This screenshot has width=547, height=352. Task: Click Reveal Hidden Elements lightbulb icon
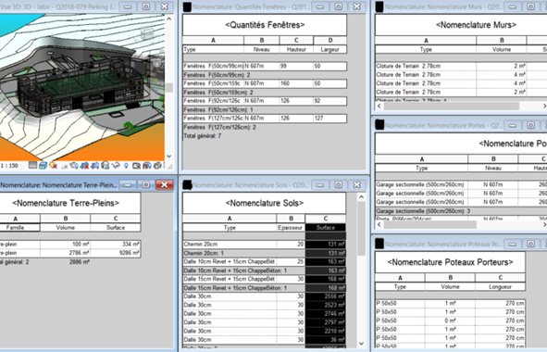(126, 166)
